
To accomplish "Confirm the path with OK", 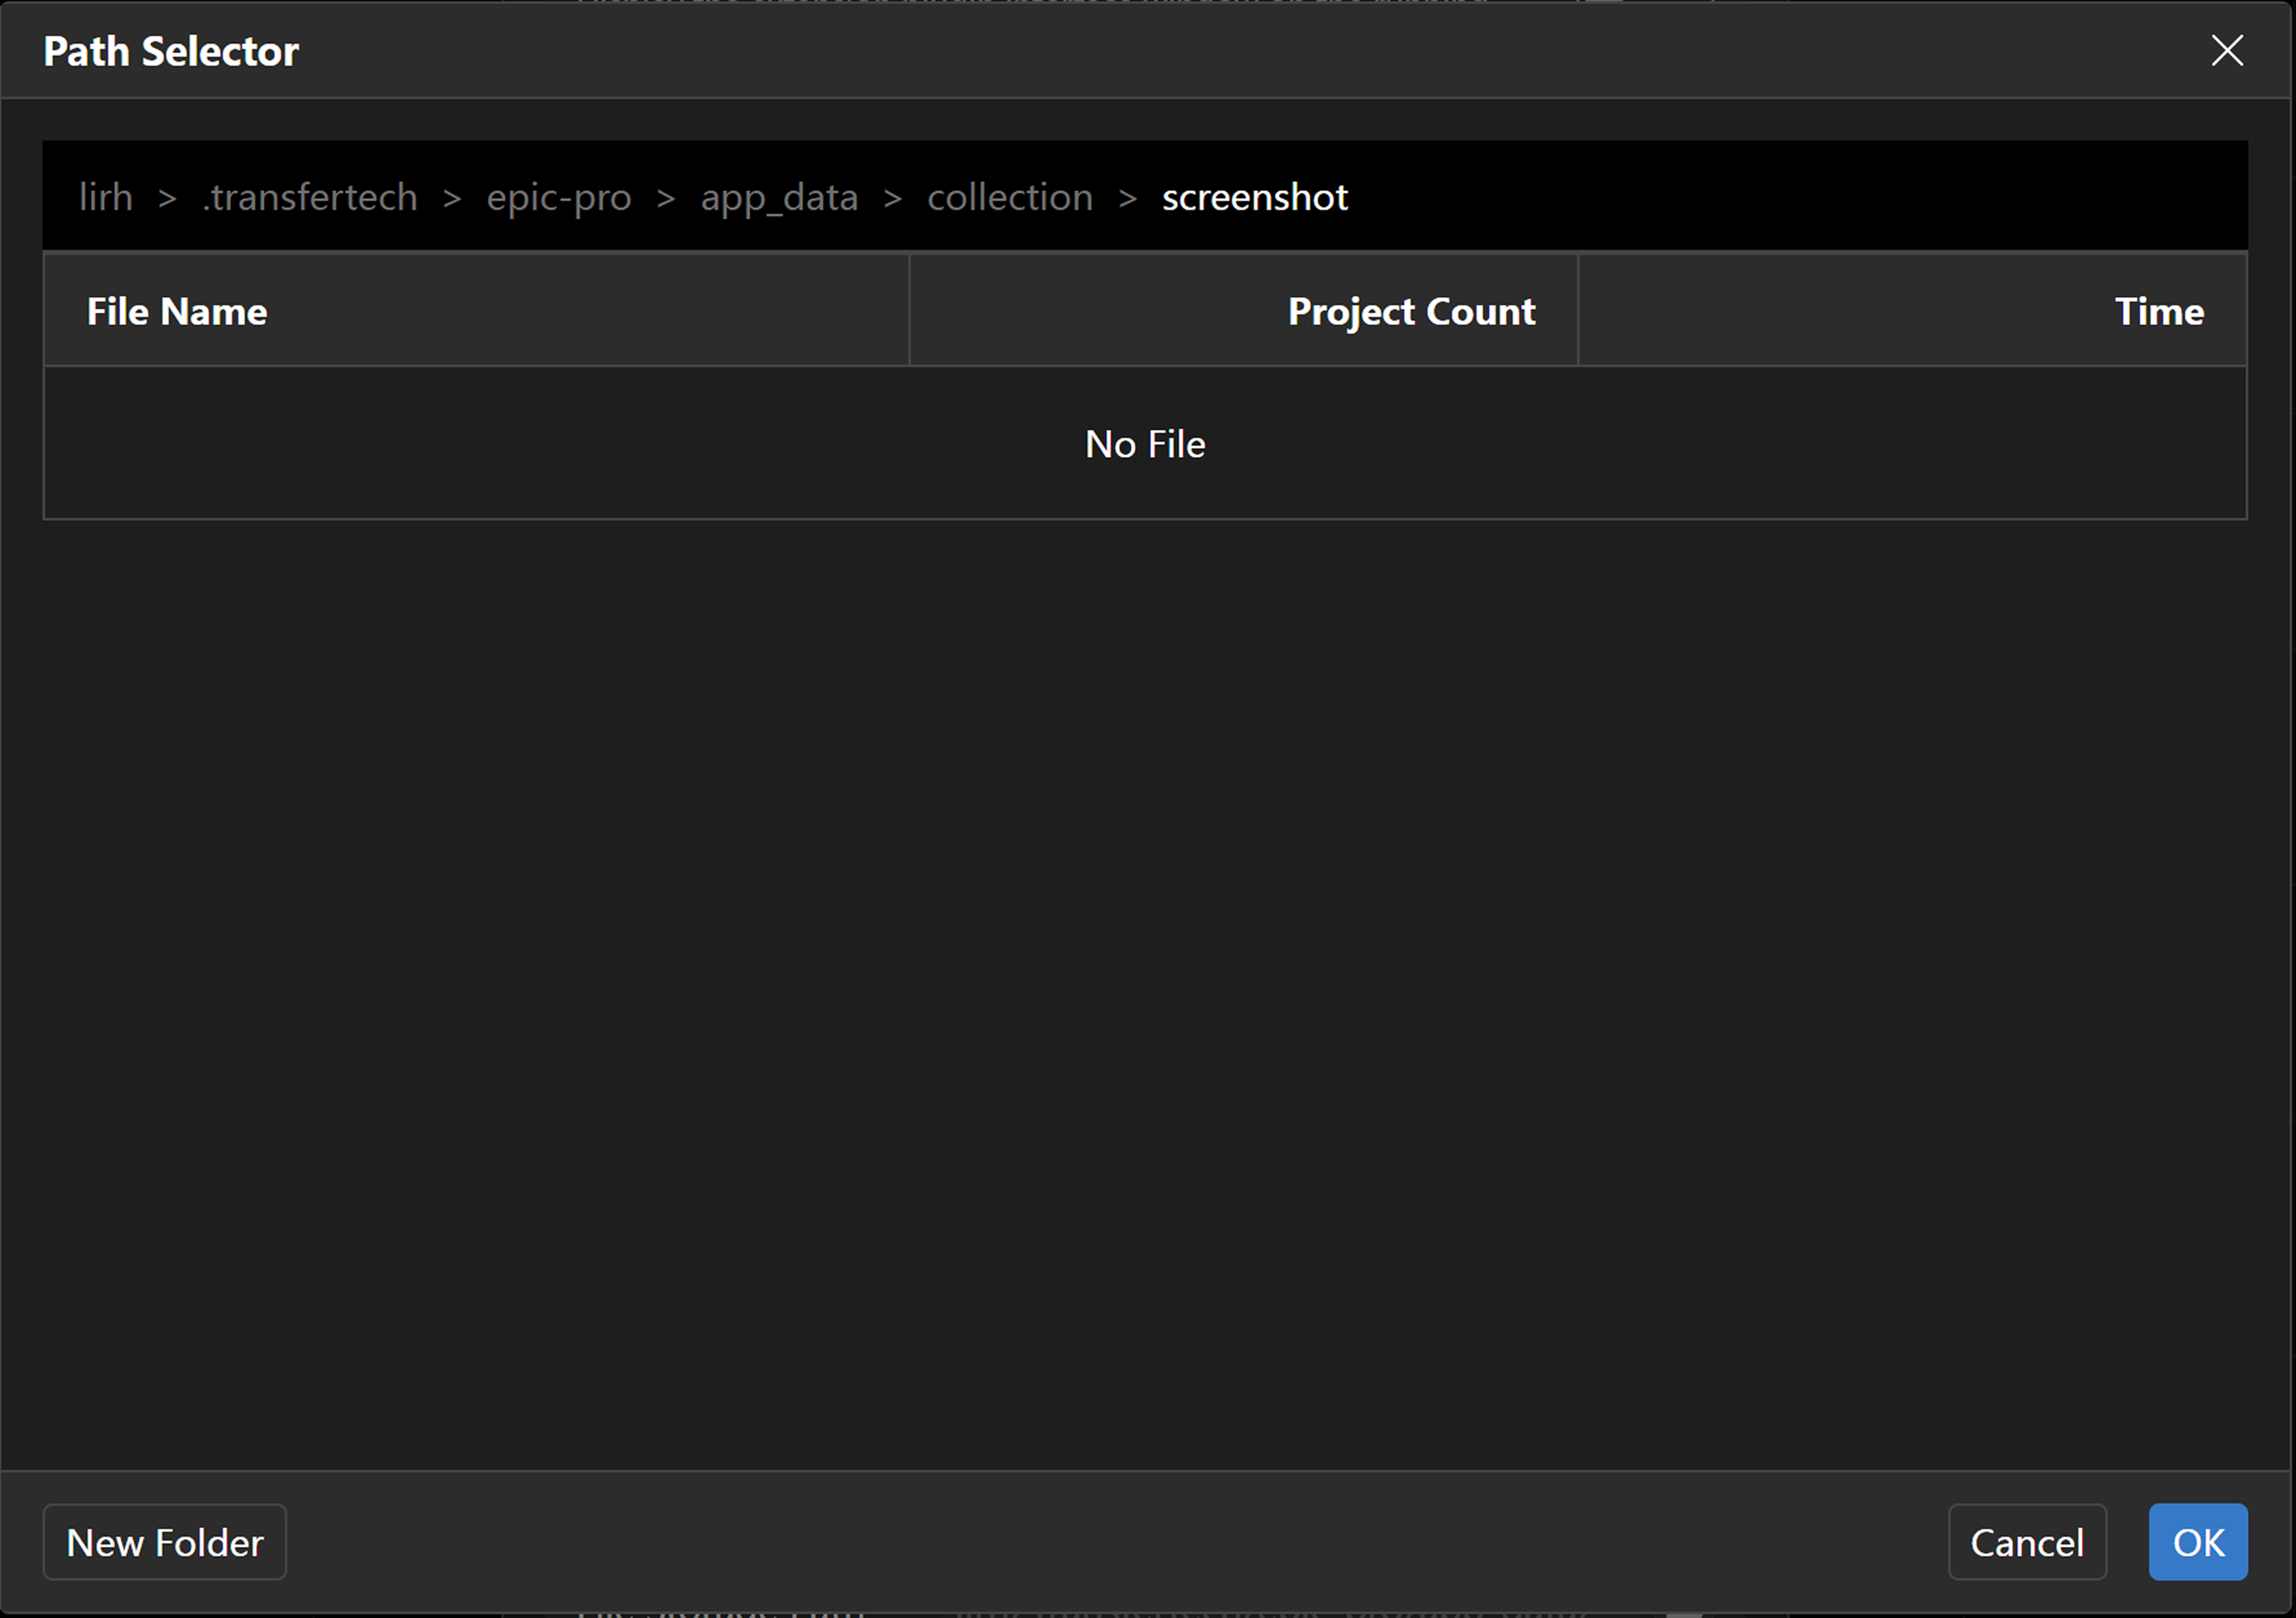I will coord(2197,1541).
